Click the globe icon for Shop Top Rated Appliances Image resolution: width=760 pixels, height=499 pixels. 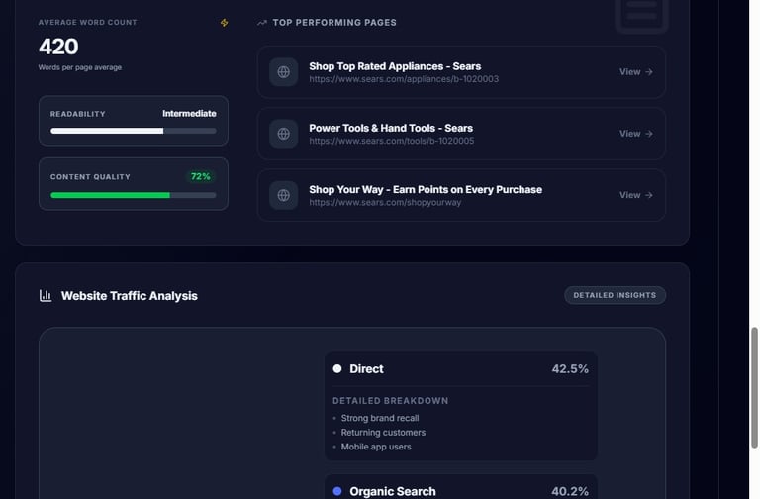(284, 72)
